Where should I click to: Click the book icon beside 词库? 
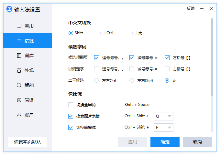tap(19, 56)
